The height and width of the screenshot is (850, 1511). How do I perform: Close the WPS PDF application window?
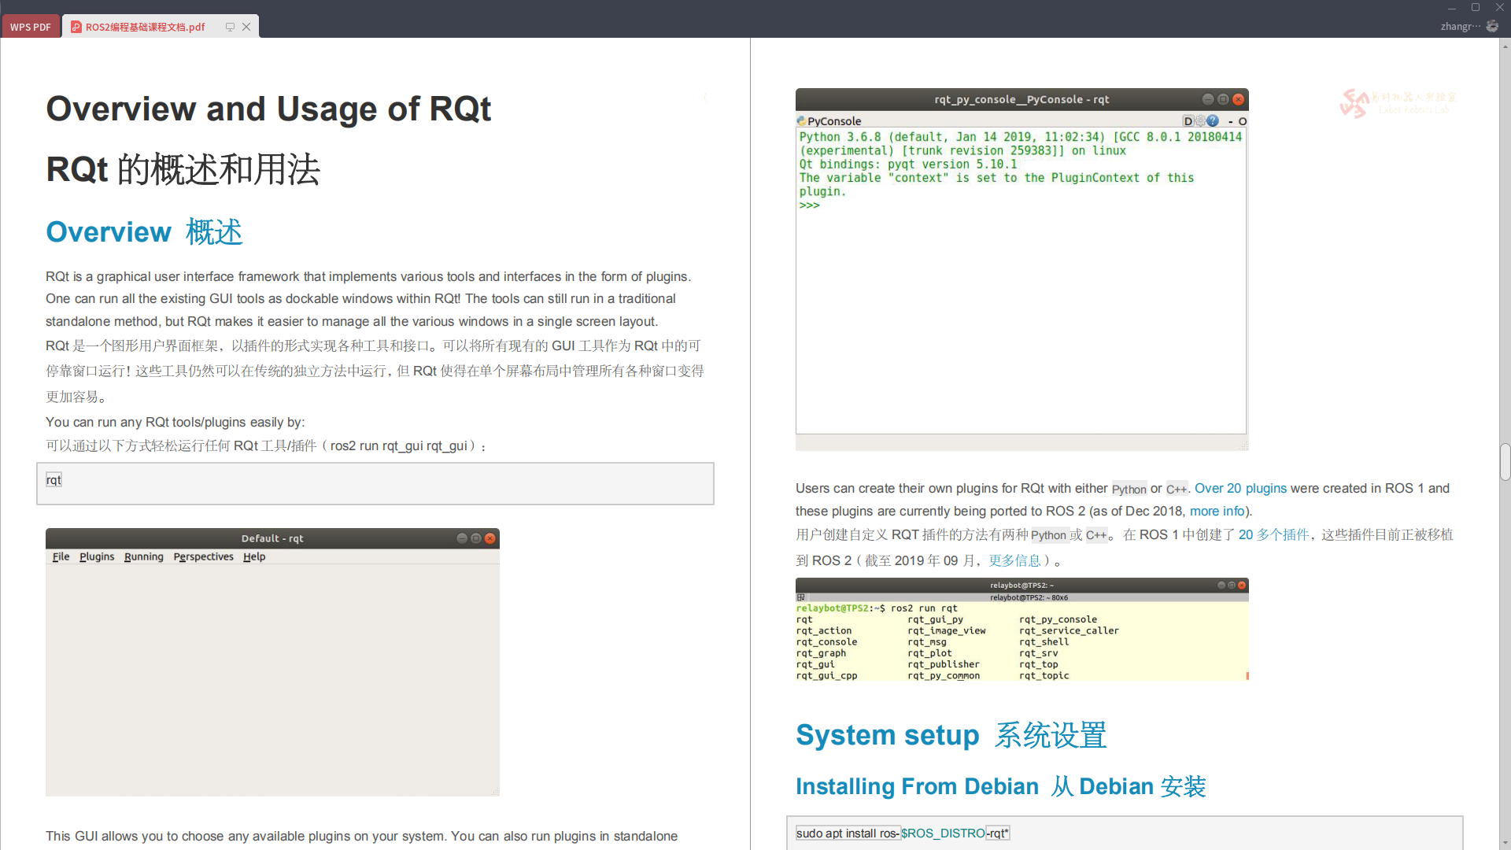[x=1499, y=7]
